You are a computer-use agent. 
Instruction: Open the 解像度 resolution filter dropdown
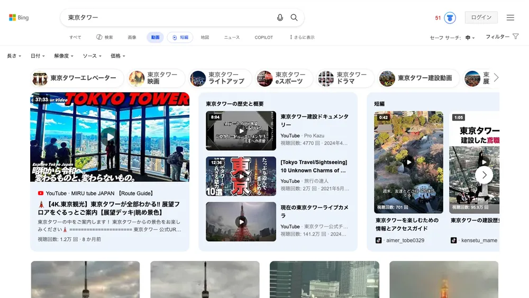[64, 56]
